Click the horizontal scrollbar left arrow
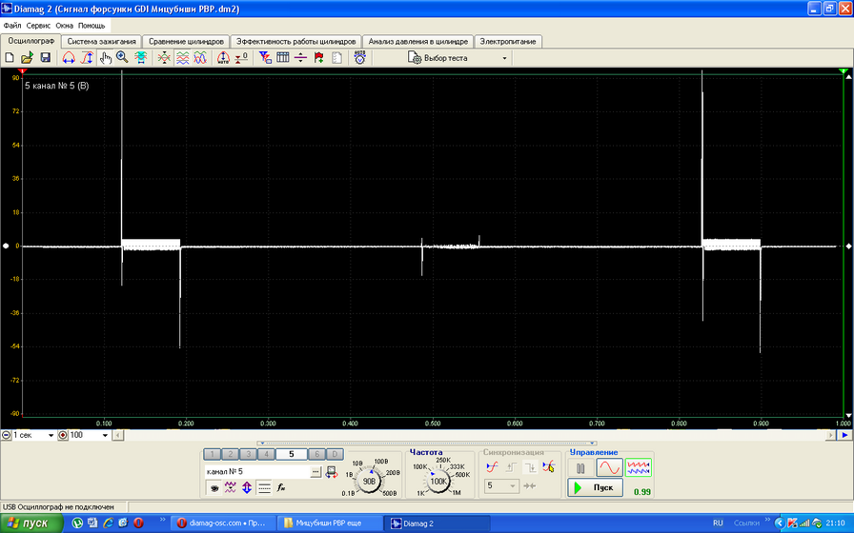This screenshot has height=533, width=854. tap(118, 435)
